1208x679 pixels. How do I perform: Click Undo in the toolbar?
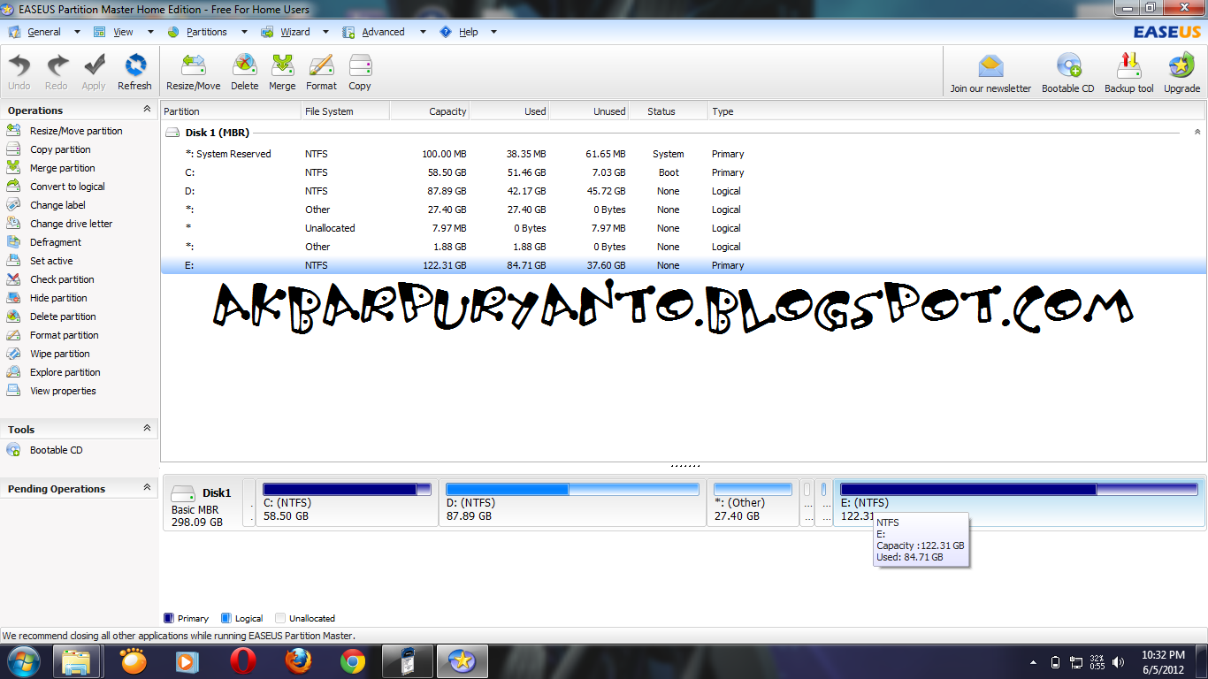[x=19, y=71]
